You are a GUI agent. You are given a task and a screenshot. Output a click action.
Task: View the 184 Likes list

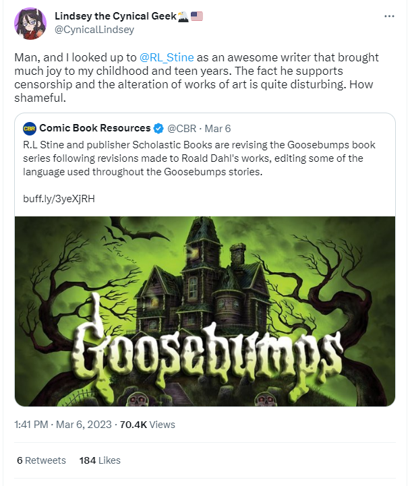click(x=100, y=460)
